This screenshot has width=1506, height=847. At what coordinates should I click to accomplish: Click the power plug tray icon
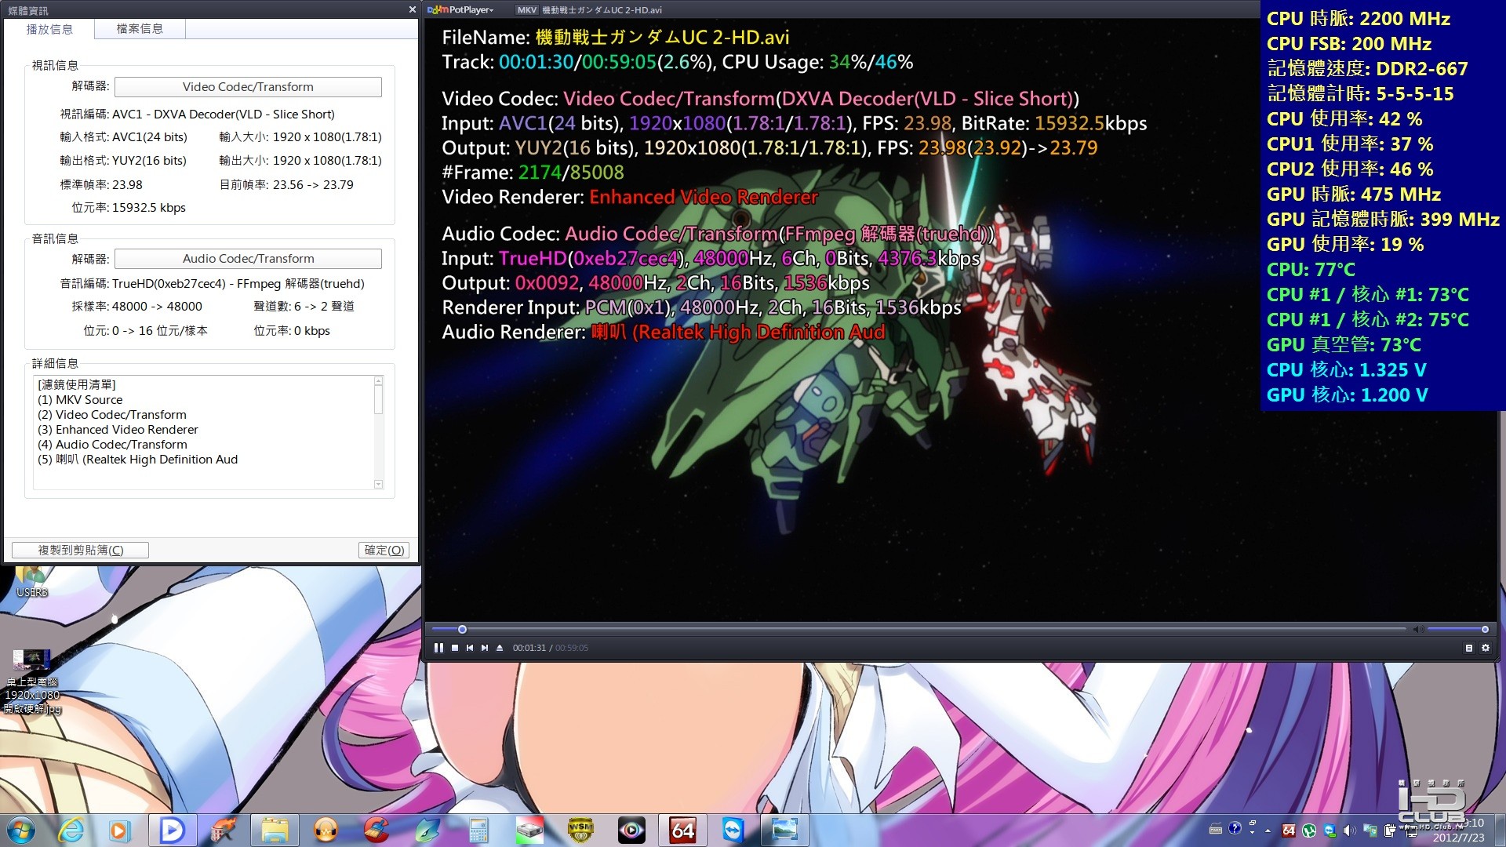coord(1391,830)
